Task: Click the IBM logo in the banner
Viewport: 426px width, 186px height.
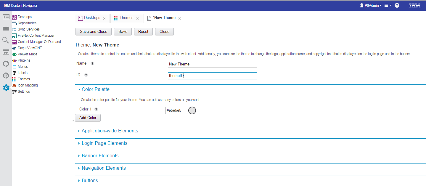Action: coord(415,5)
